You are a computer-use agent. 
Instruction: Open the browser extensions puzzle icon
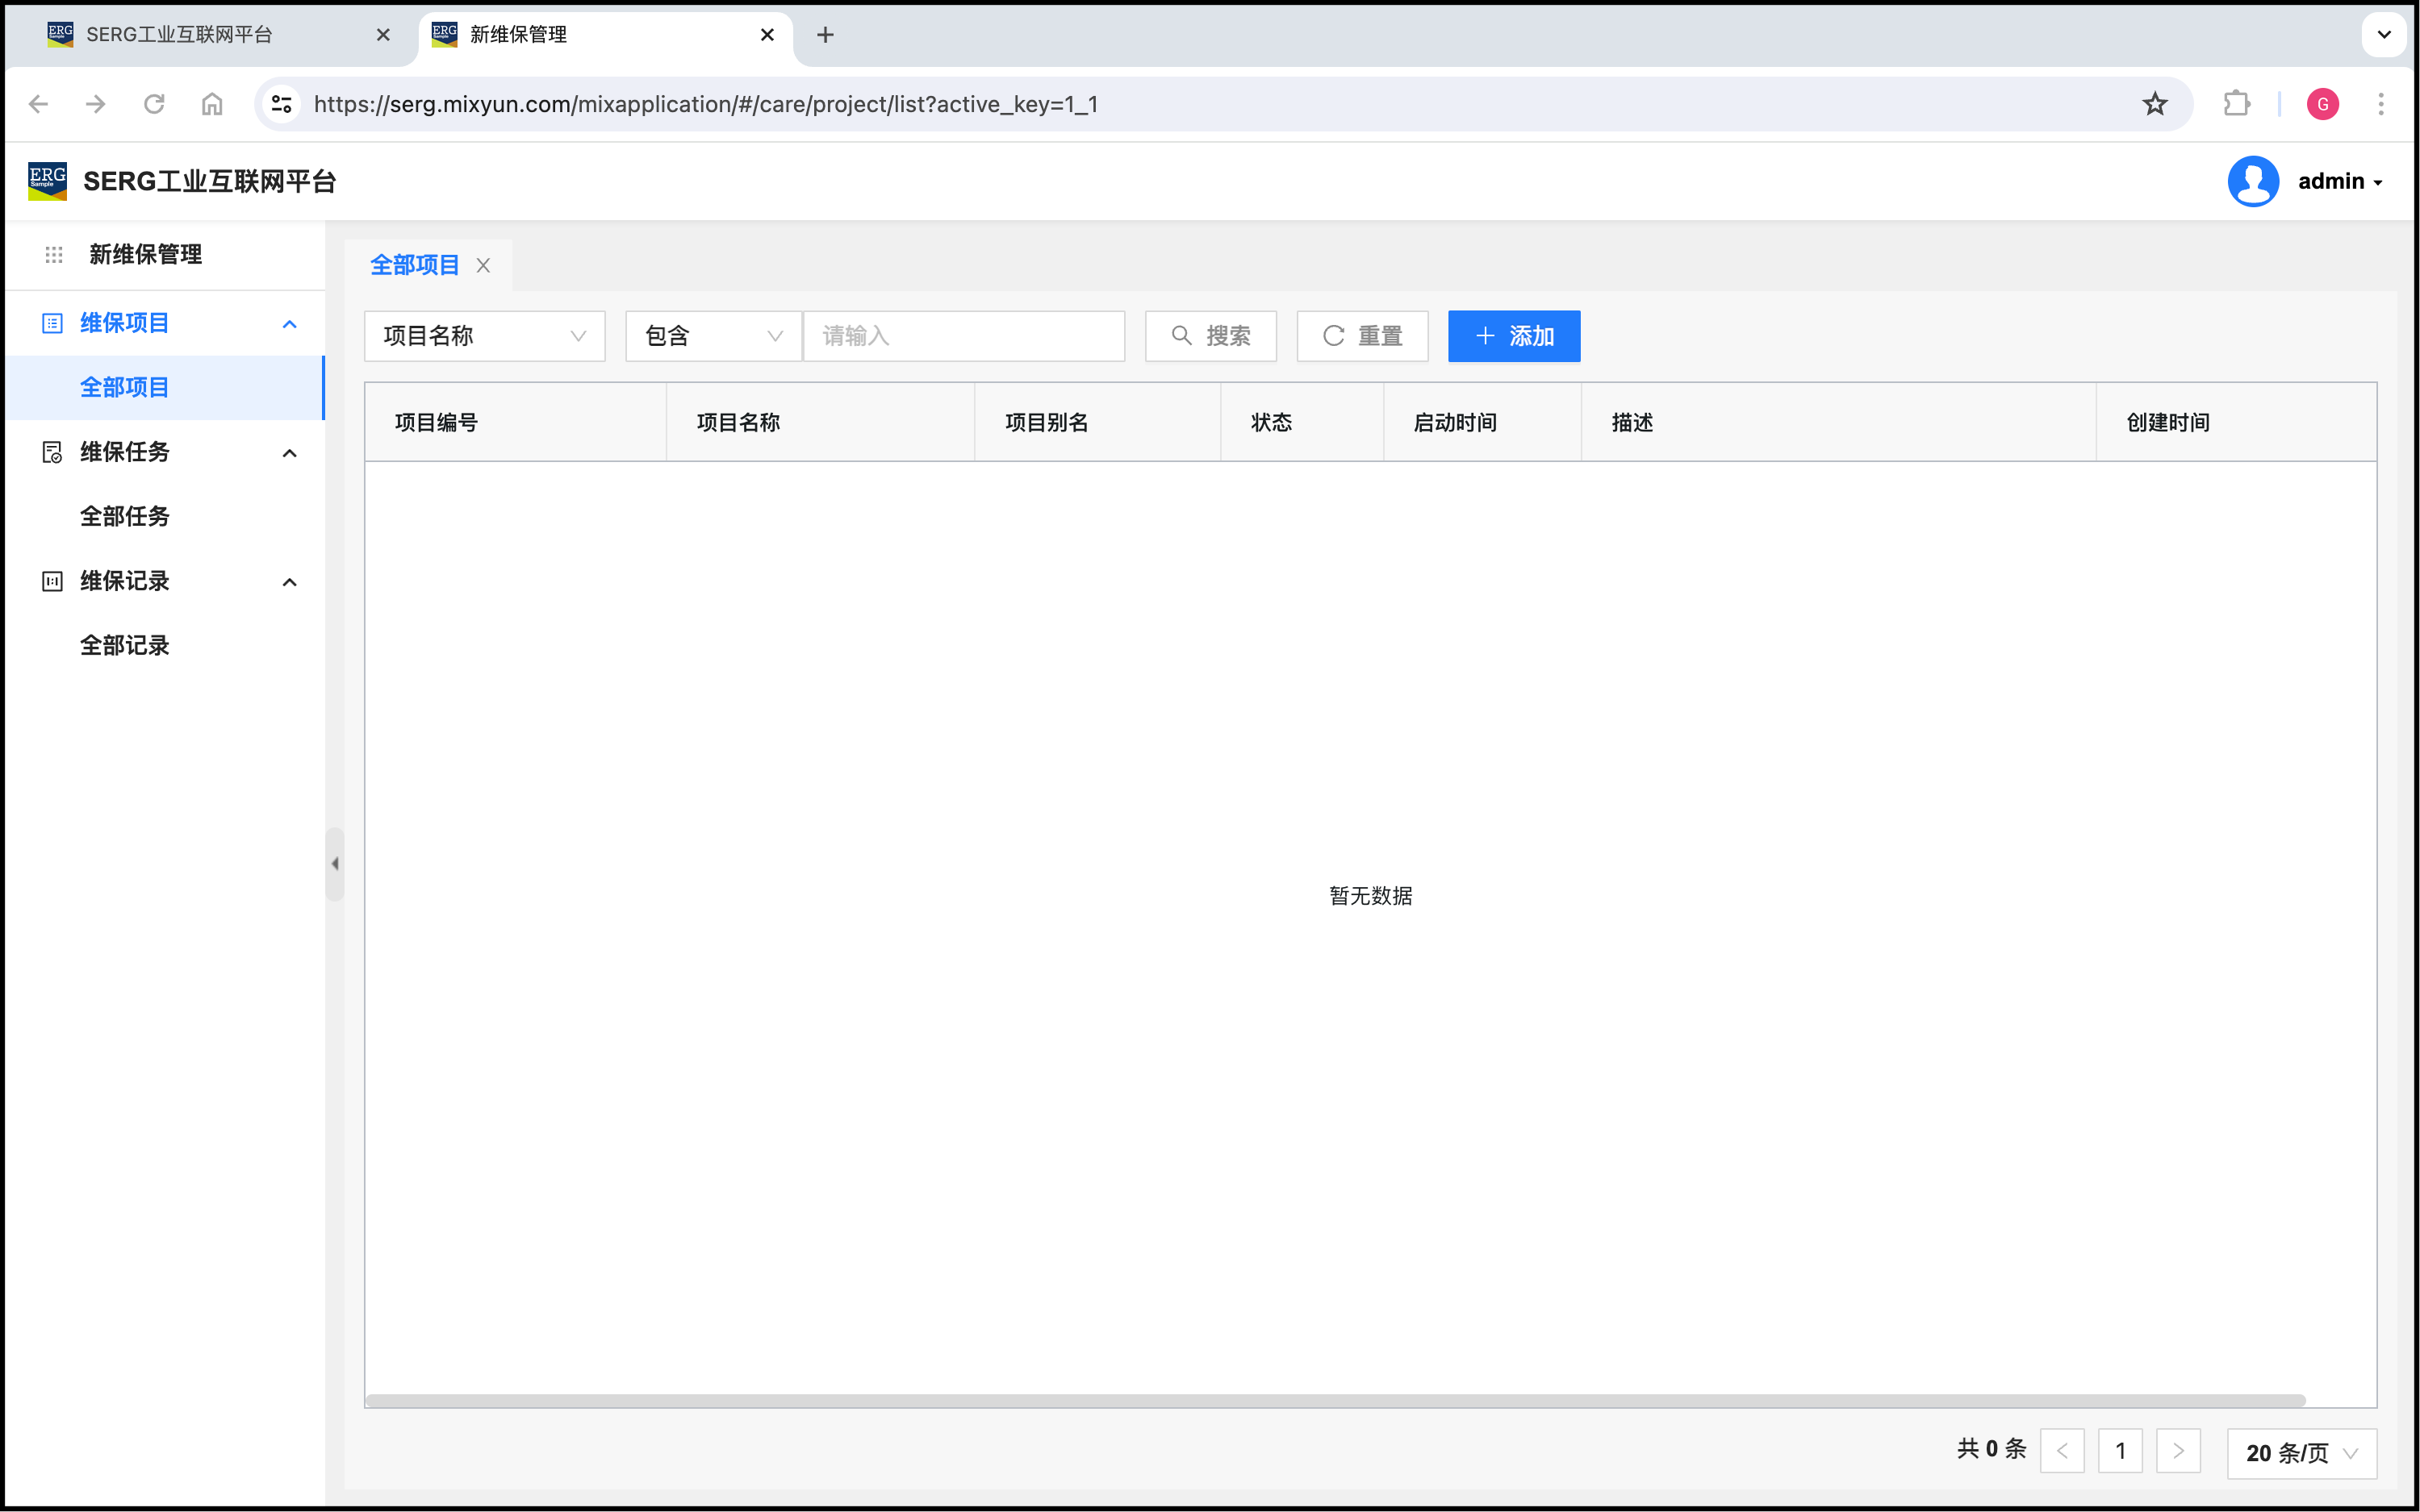2236,104
